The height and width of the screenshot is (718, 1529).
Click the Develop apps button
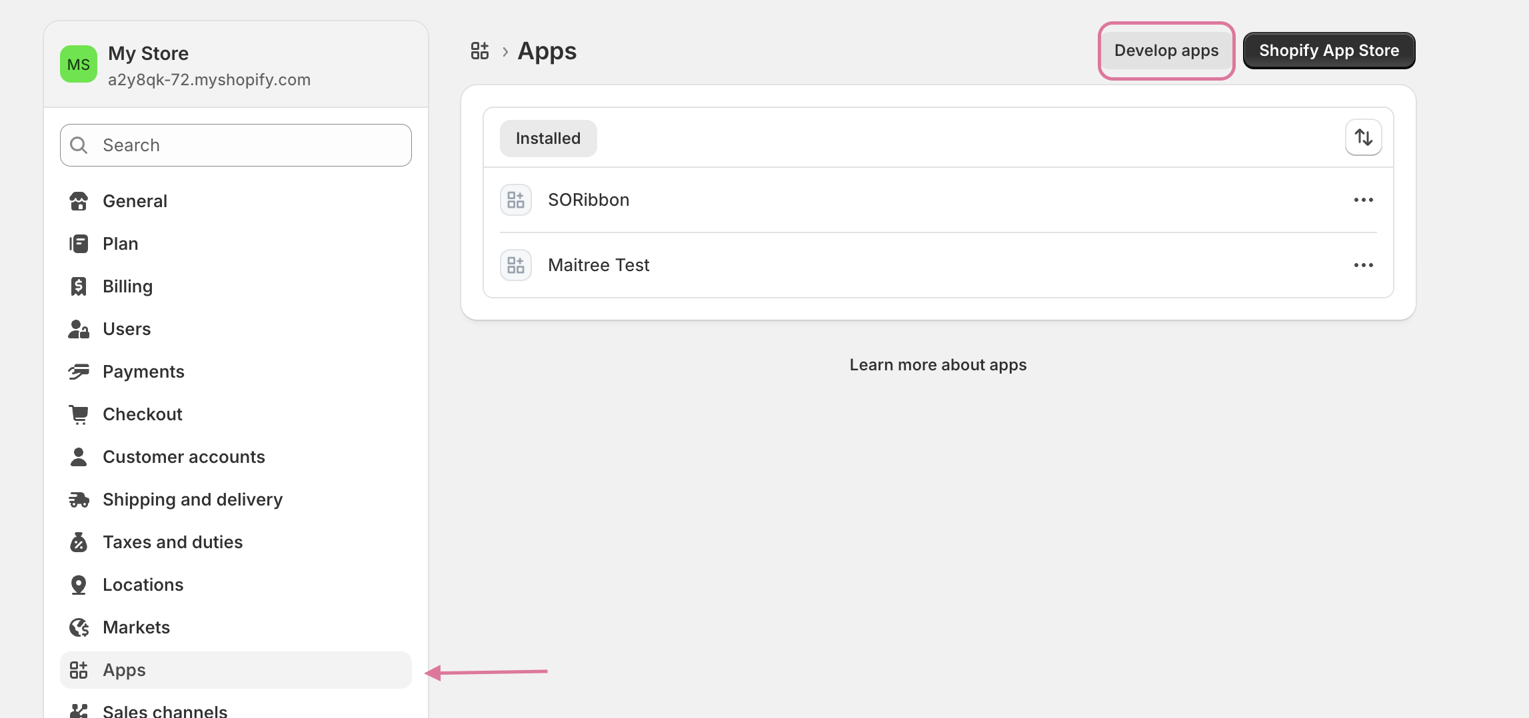[x=1166, y=50]
